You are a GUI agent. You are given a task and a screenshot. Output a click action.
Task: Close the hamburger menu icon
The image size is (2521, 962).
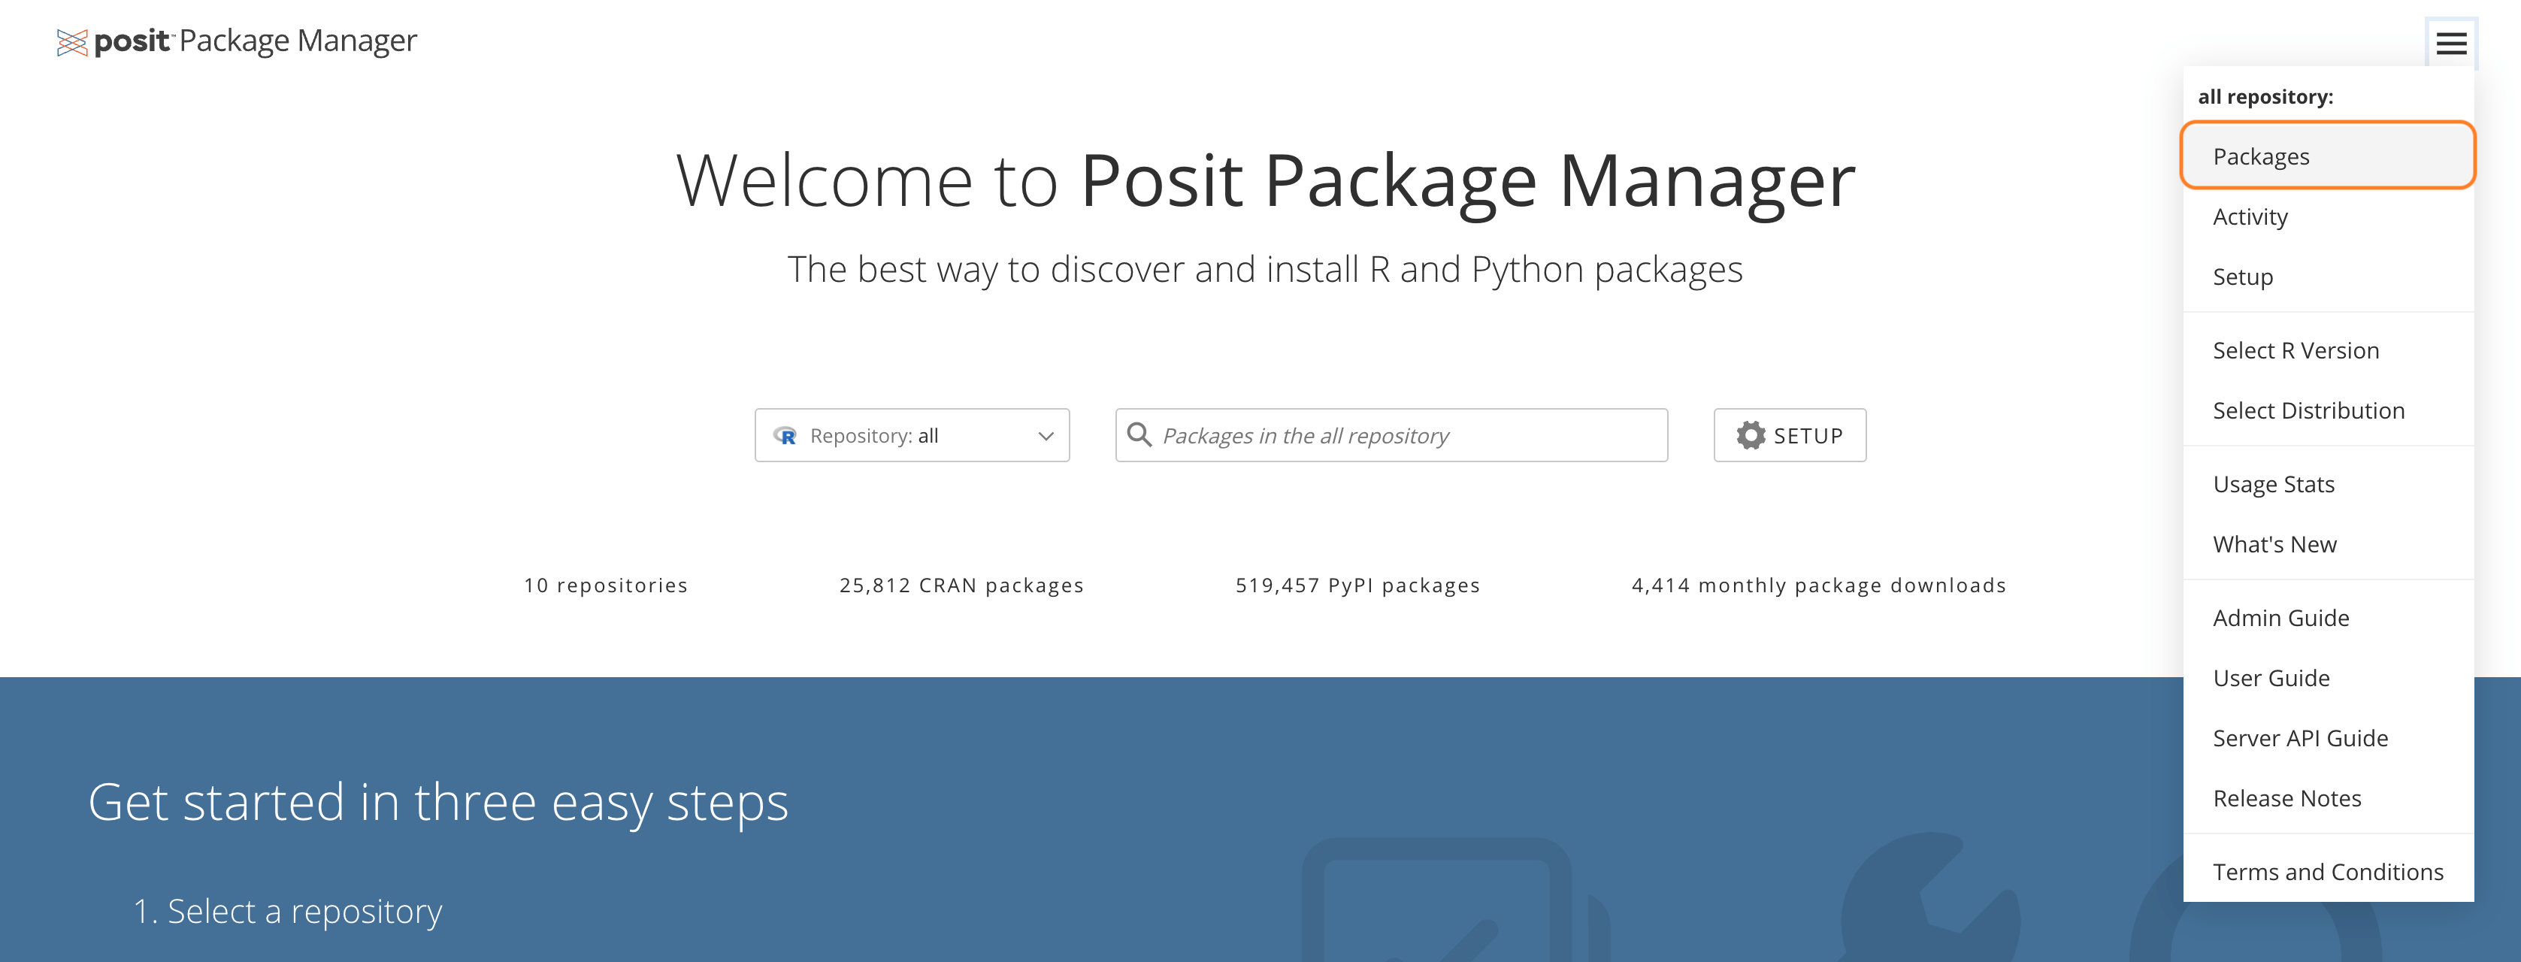pyautogui.click(x=2450, y=43)
